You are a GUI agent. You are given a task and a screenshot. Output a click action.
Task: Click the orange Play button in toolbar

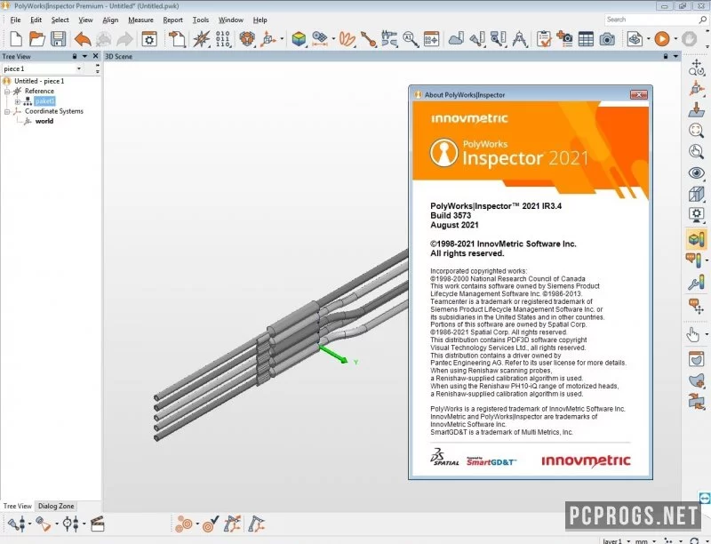[662, 39]
